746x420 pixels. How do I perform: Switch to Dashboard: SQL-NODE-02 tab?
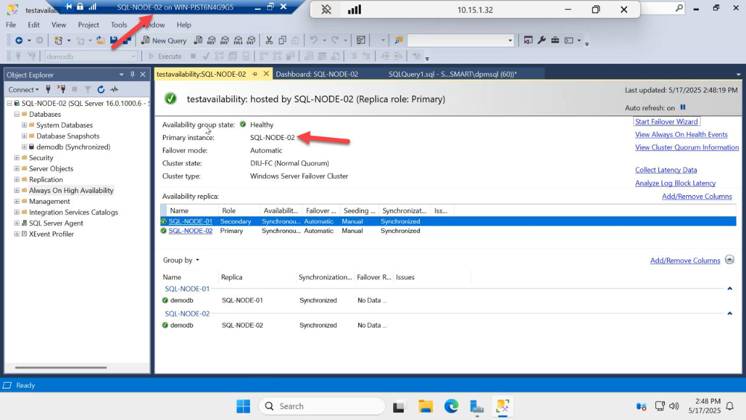(317, 74)
